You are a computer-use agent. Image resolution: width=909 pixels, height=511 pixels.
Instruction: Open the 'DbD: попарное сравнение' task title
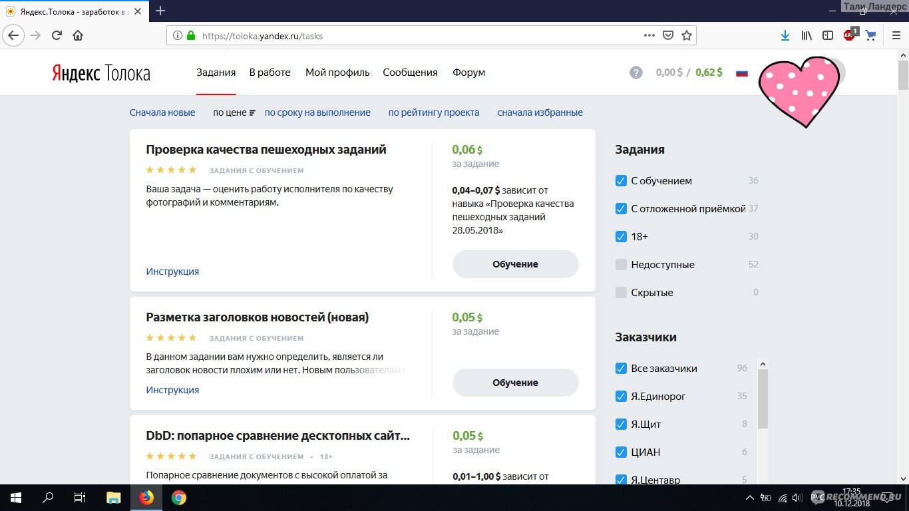(x=278, y=436)
